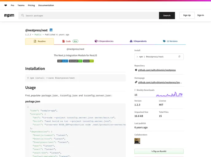Click the npm version v1.2.3 badge

click(63, 61)
